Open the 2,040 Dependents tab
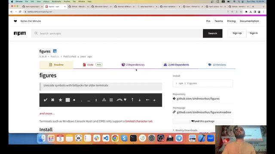Viewport: 275px width, 154px height. click(x=176, y=65)
